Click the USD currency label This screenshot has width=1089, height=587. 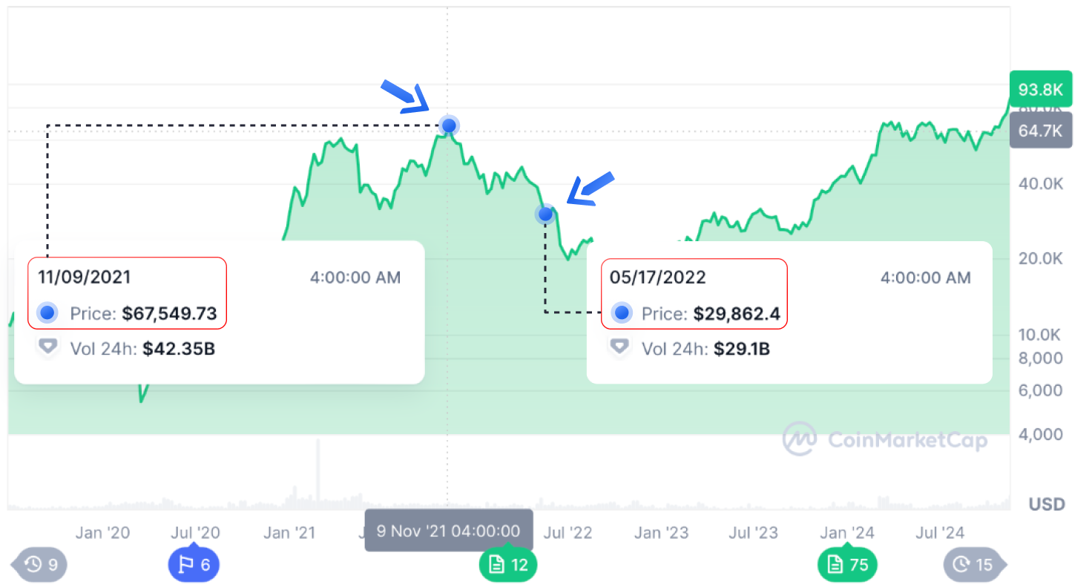1047,505
